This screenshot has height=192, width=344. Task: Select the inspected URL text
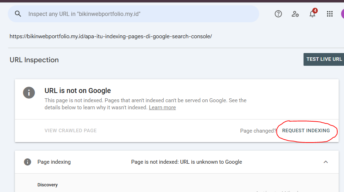[111, 36]
